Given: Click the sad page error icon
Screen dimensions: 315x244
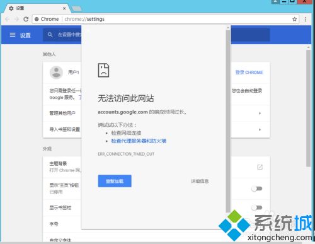Looking at the screenshot, I should point(103,70).
